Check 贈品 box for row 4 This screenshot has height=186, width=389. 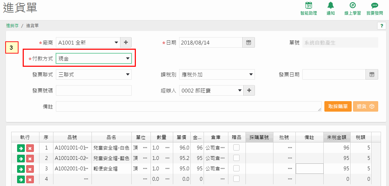236,179
